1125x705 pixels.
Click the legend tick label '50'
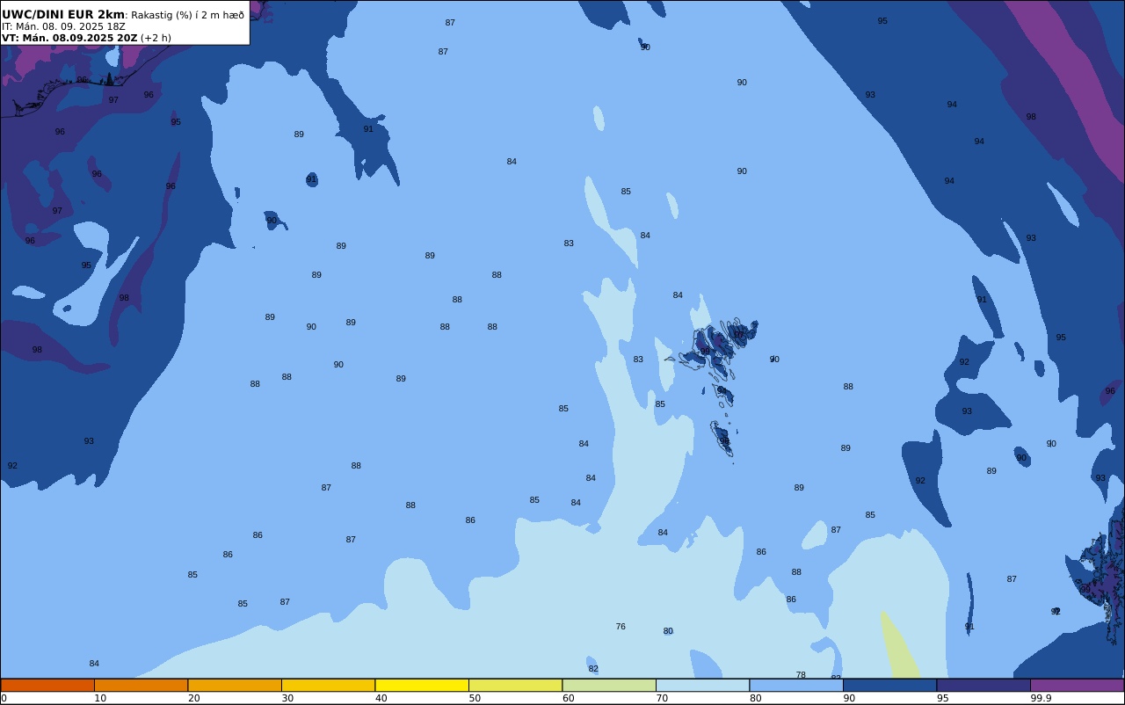(x=475, y=698)
